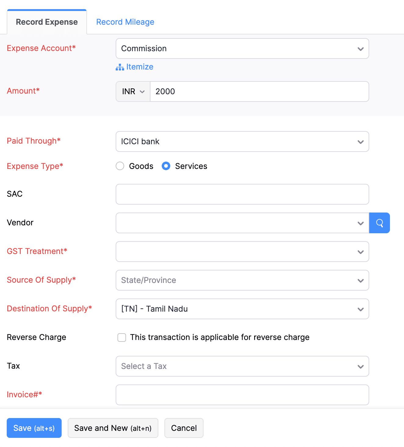Expand the GST Treatment dropdown
404x447 pixels.
(x=242, y=252)
